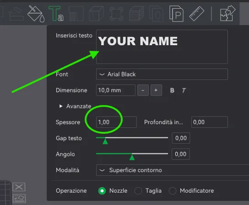Open the puzzle pieces assembly view

point(227,13)
